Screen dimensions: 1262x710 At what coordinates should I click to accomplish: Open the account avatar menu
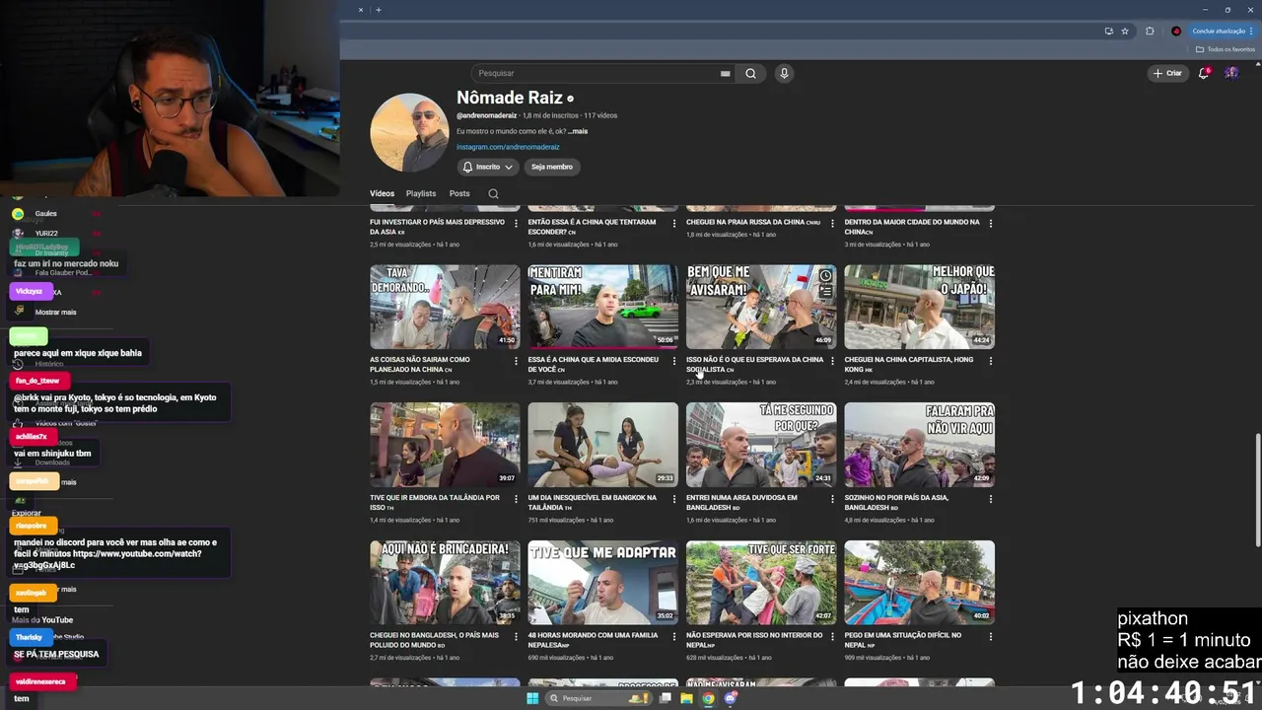(x=1231, y=73)
